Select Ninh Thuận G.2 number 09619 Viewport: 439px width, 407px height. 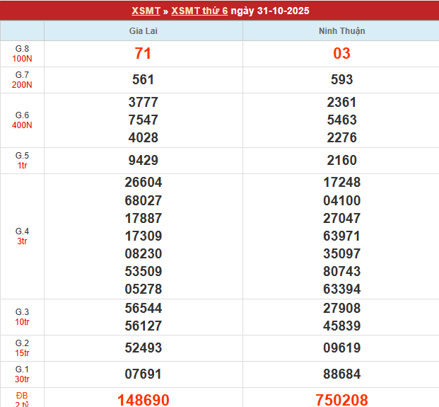pyautogui.click(x=341, y=348)
